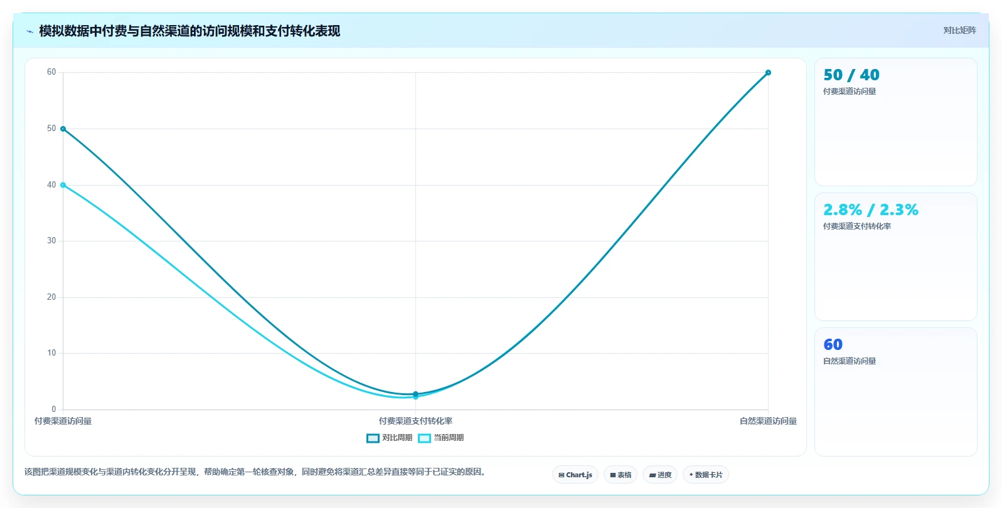Select the 数据卡片 tag chip
Screen dimensions: 1002x508
click(706, 475)
